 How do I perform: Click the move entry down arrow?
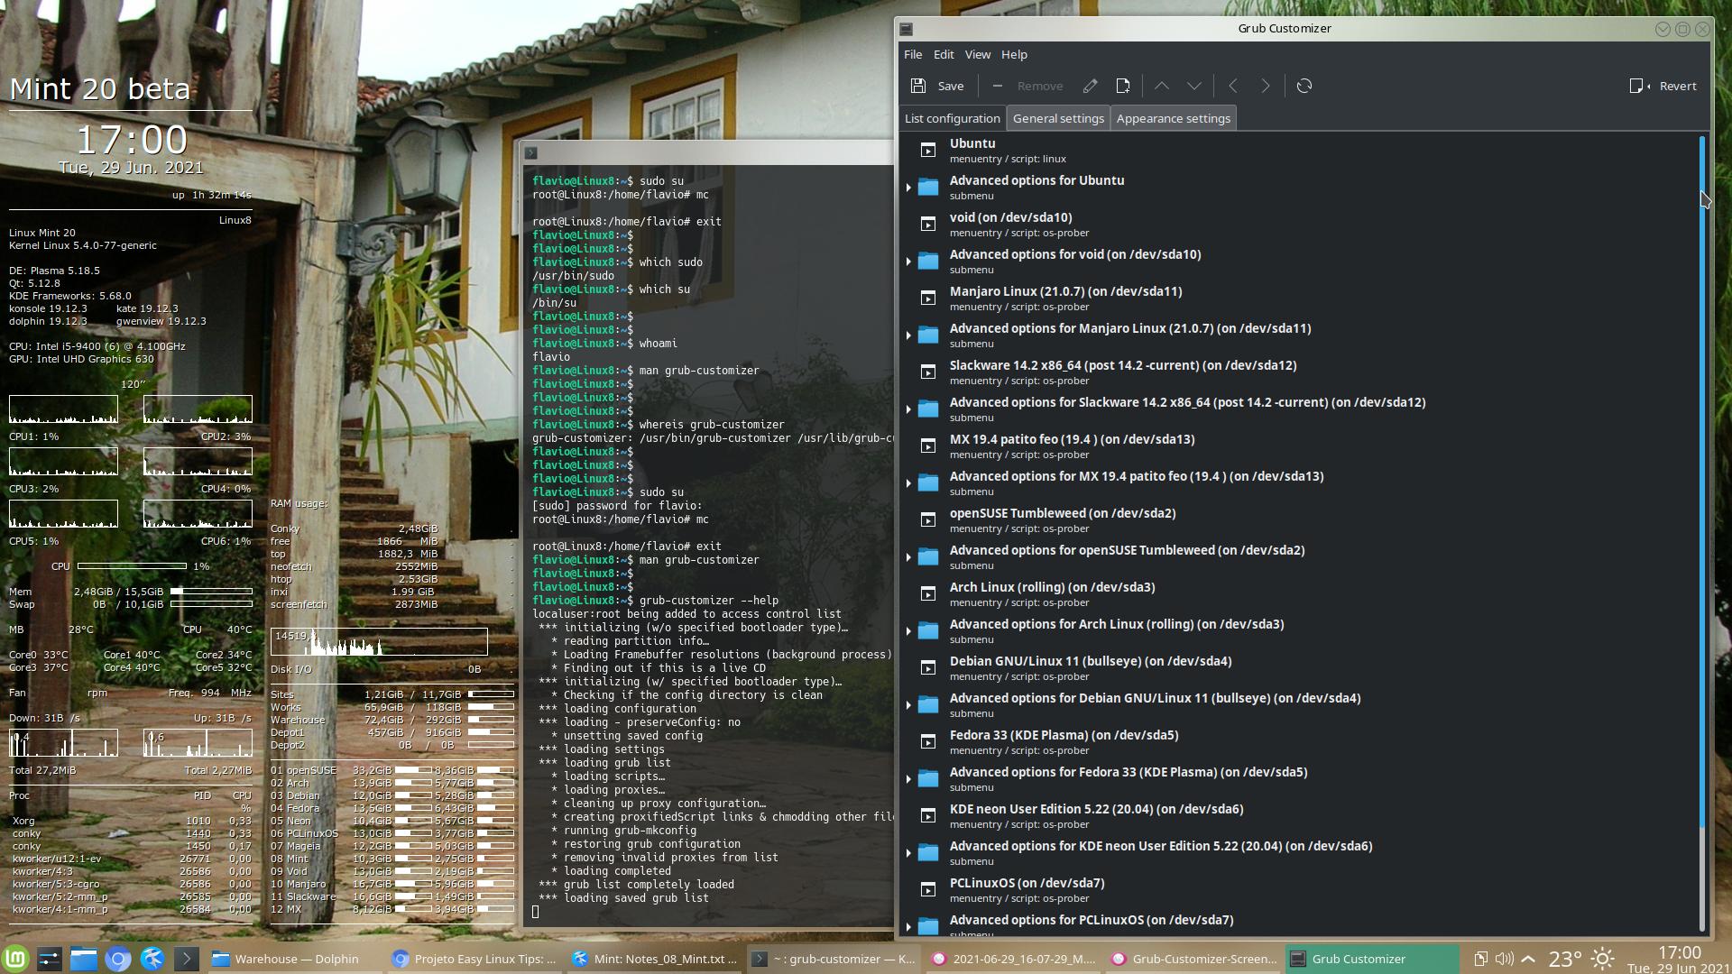coord(1194,86)
